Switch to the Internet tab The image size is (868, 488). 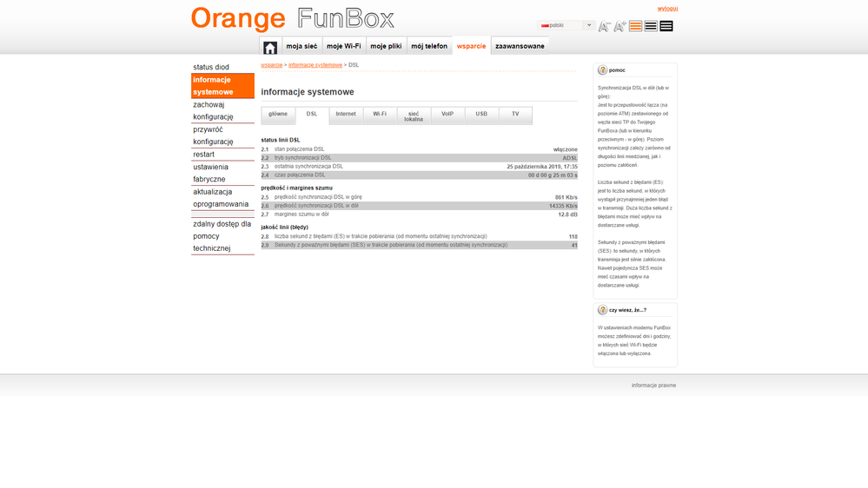(x=346, y=115)
